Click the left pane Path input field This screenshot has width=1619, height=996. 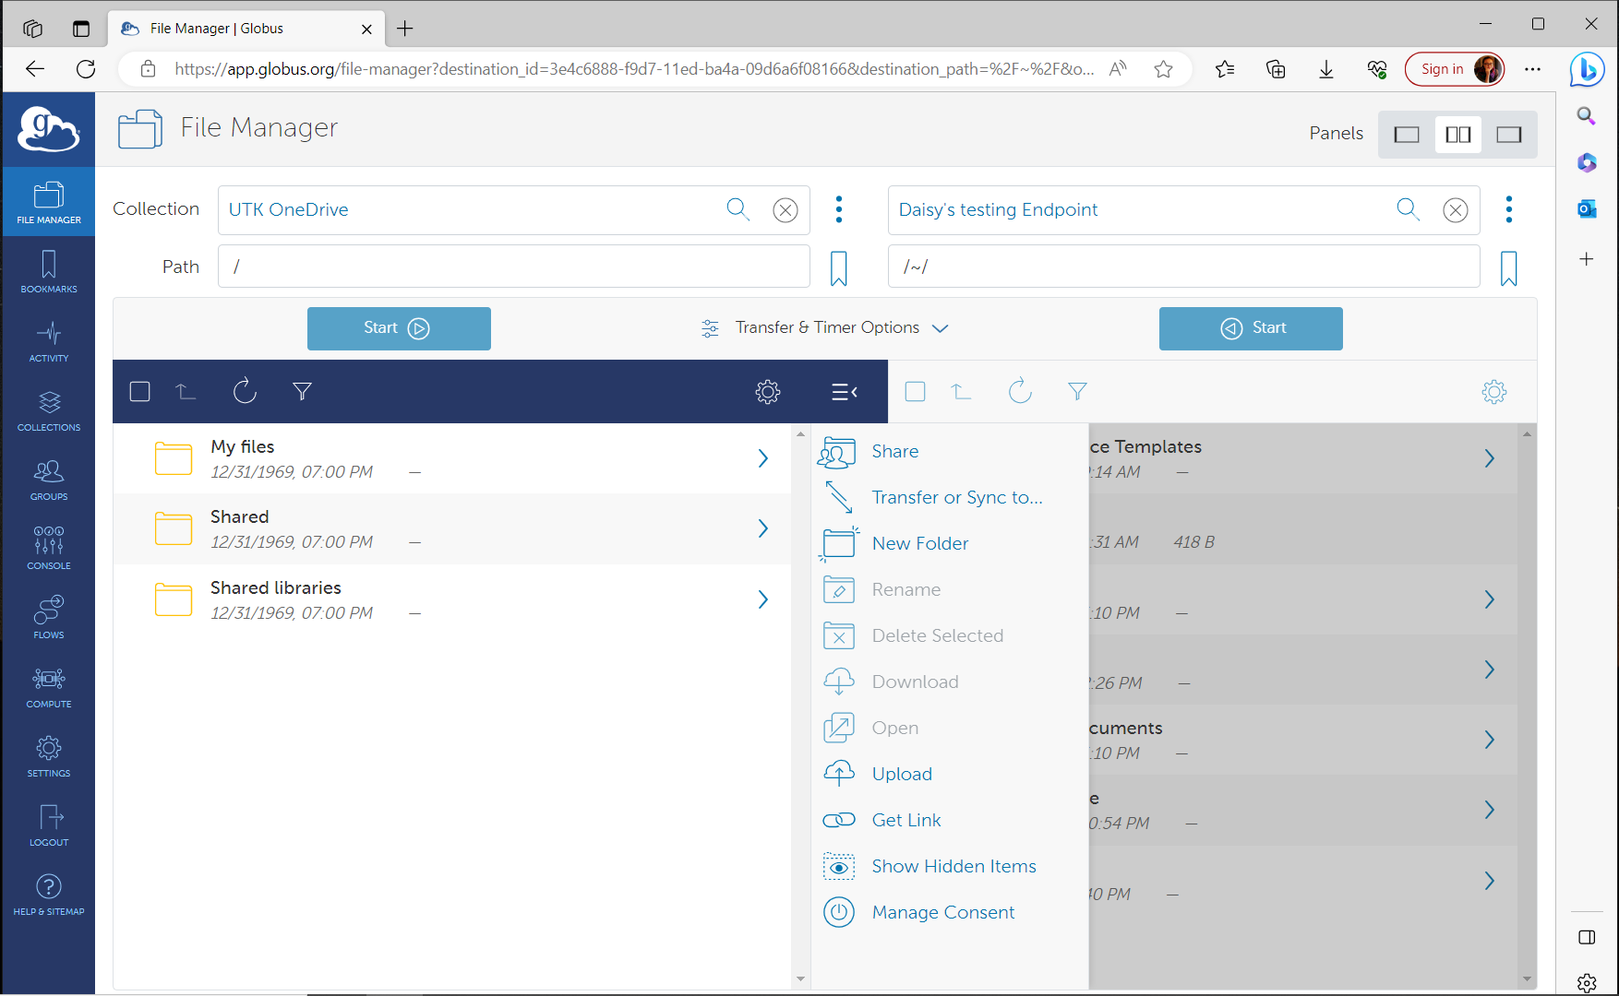513,267
